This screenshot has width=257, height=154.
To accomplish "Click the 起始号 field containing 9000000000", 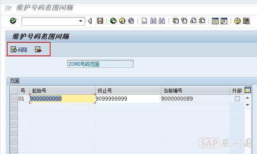I will pyautogui.click(x=62, y=99).
